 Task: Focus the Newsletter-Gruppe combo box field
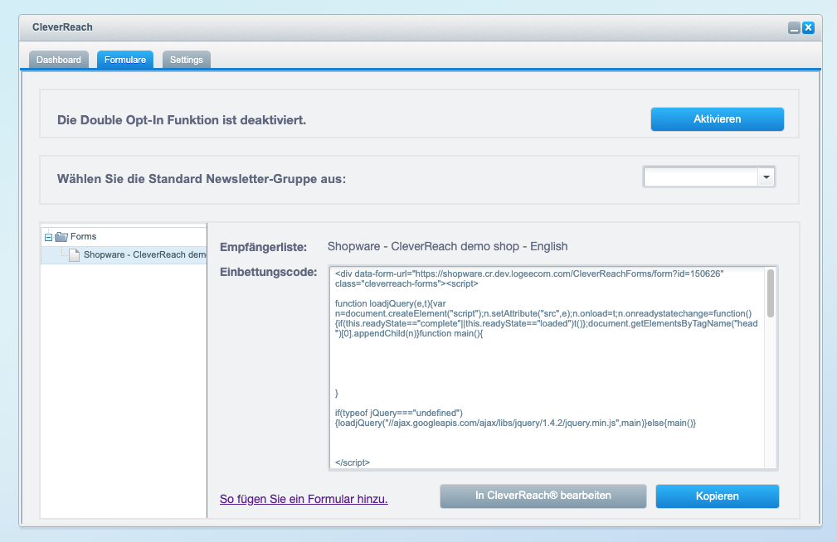tap(701, 177)
